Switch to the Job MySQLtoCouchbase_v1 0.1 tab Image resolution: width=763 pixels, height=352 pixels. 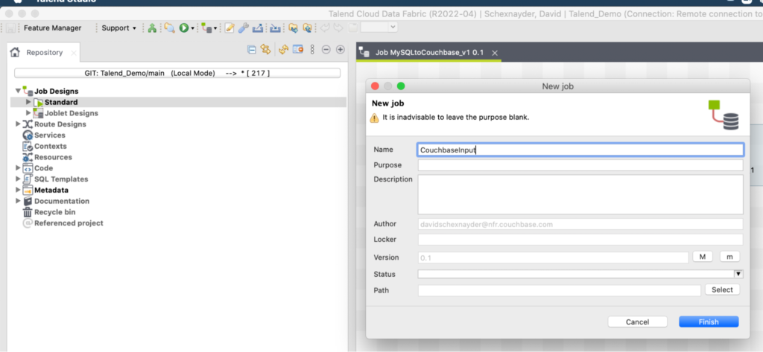(430, 53)
